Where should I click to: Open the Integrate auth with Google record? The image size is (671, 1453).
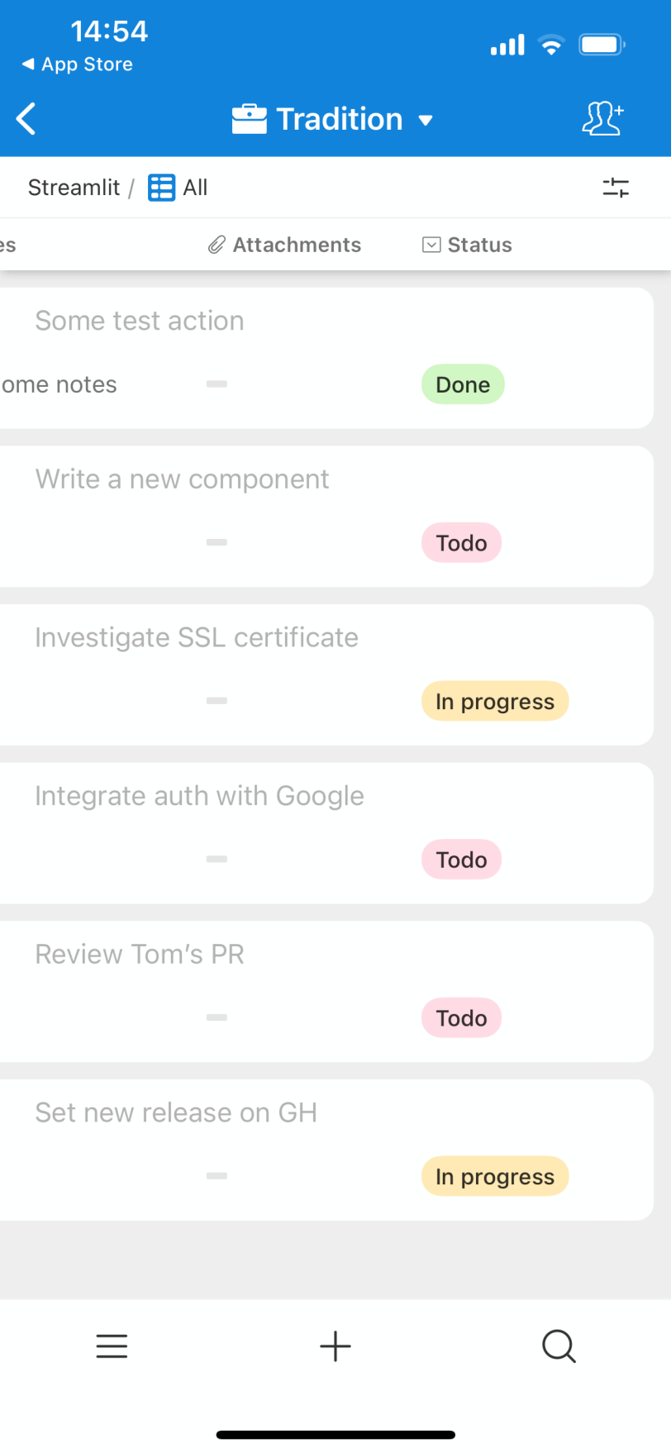coord(199,796)
